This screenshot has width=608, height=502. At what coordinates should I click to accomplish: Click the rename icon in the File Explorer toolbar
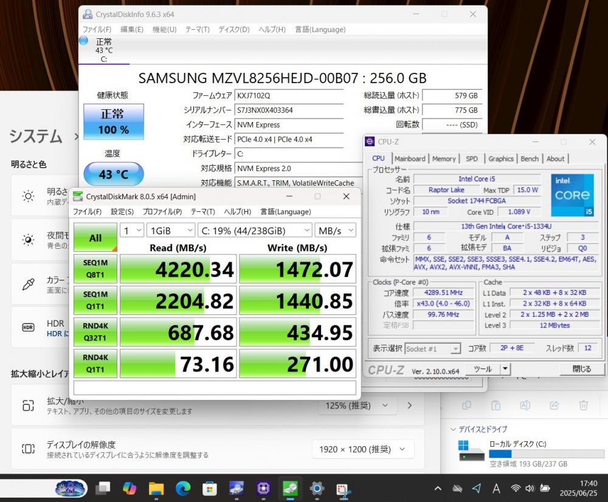pos(525,405)
